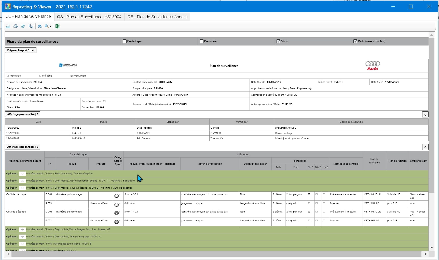Toggle Niv.1 checkbox in first 2 fois par jour row
This screenshot has height=260, width=439.
309,194
